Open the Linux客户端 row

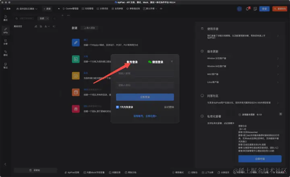click(242, 82)
